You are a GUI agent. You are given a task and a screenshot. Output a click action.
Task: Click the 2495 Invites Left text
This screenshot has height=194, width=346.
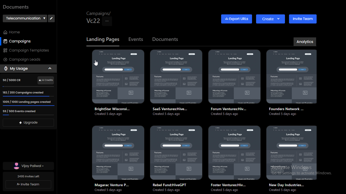28,176
